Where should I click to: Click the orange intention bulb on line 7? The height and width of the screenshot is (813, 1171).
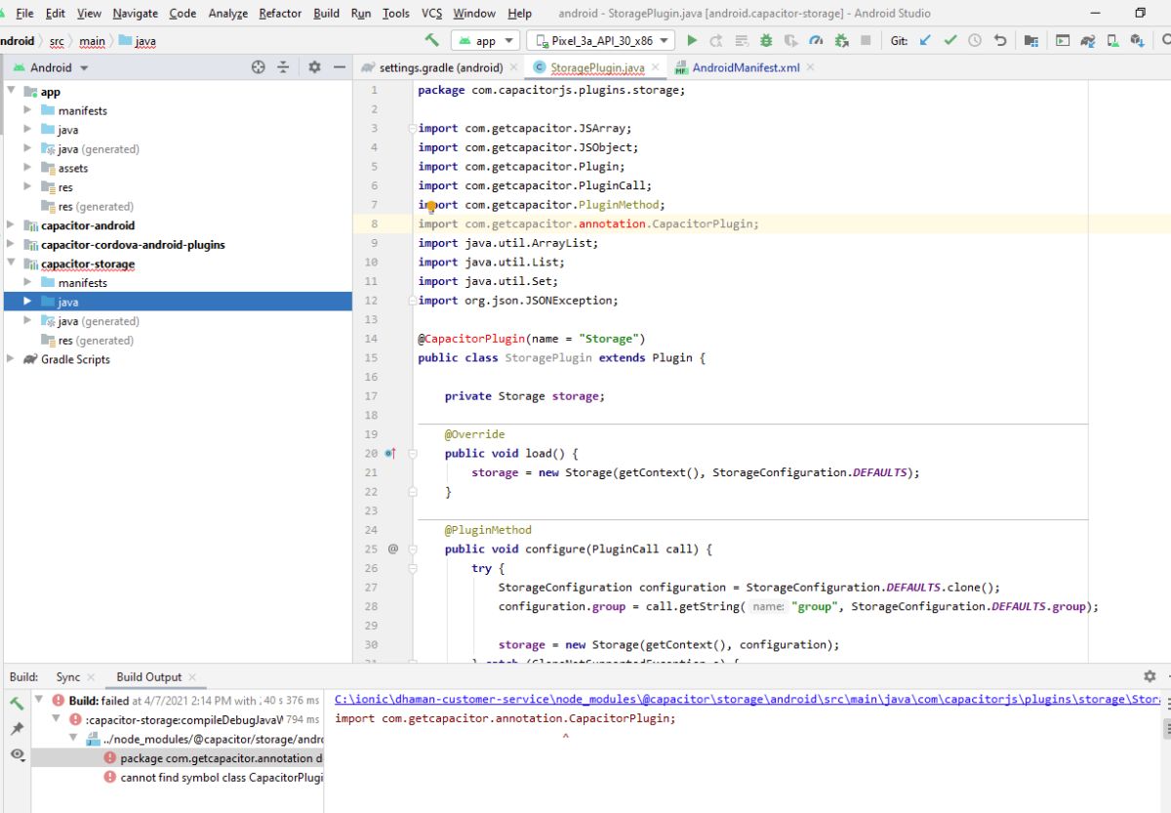[430, 206]
